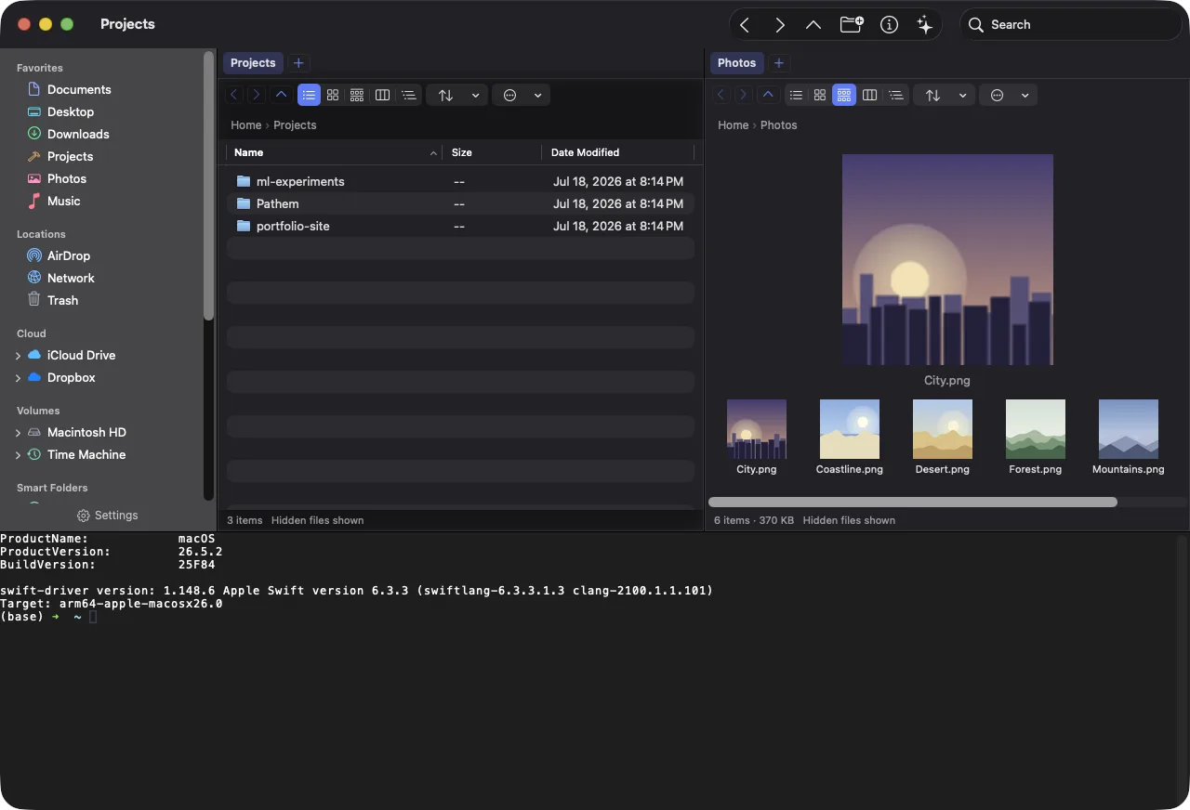The height and width of the screenshot is (810, 1190).
Task: Sort by the Size column header
Action: (x=493, y=152)
